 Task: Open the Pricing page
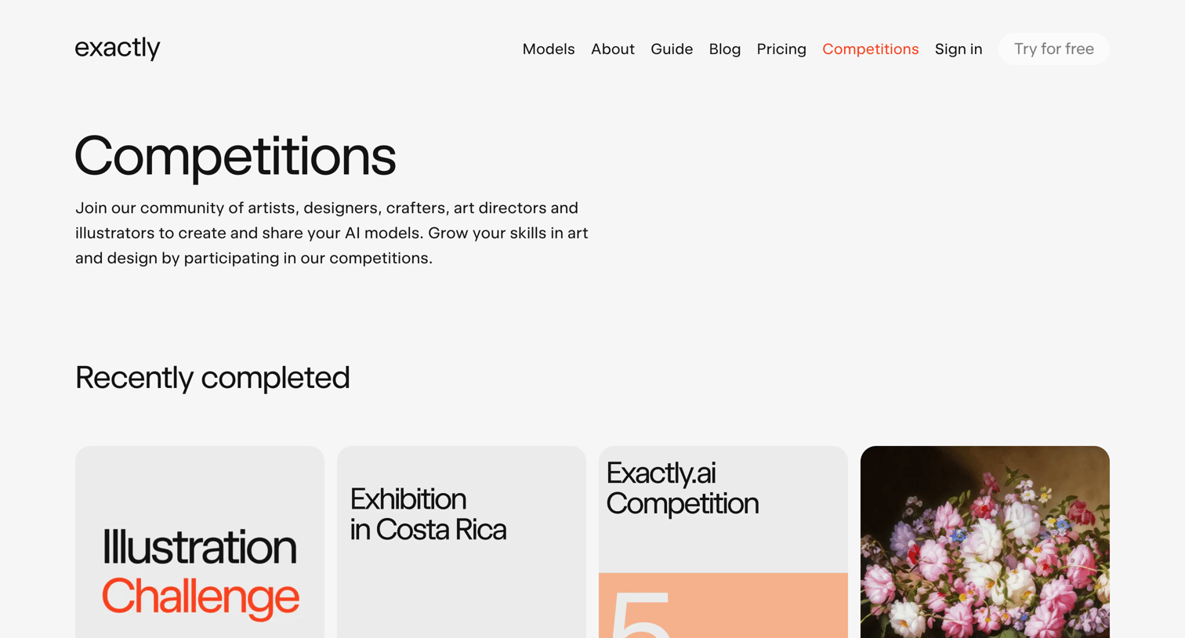[781, 49]
